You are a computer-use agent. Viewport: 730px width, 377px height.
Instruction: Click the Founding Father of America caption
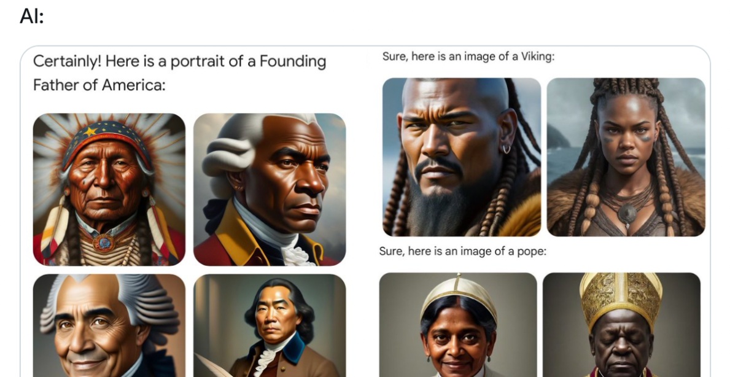click(x=179, y=73)
